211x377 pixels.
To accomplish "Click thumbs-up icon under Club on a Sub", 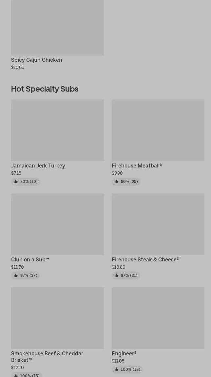I will [x=16, y=276].
